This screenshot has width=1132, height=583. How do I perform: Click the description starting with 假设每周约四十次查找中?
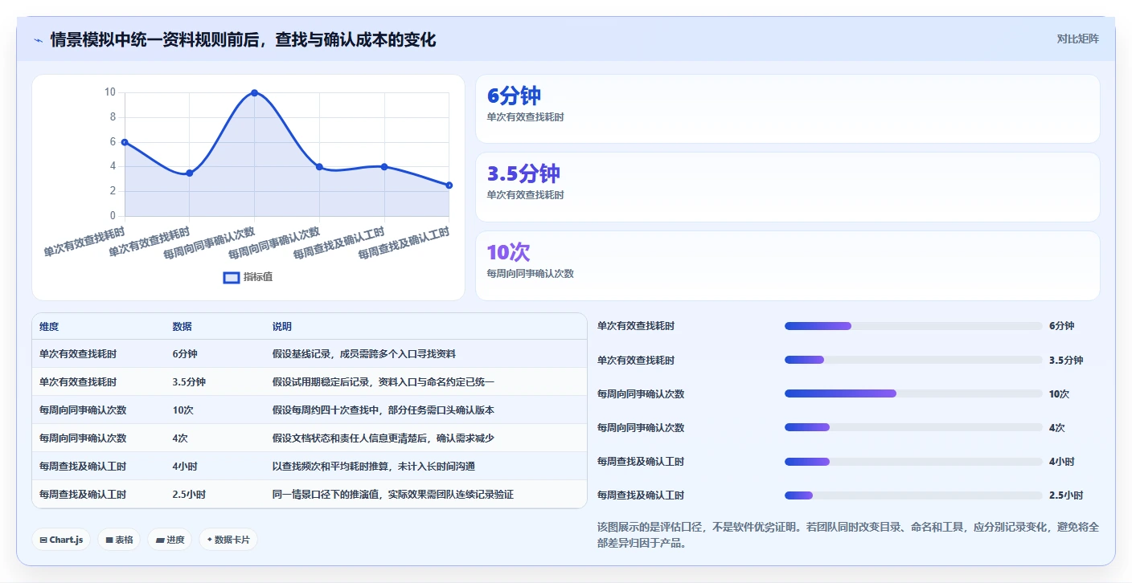point(383,410)
